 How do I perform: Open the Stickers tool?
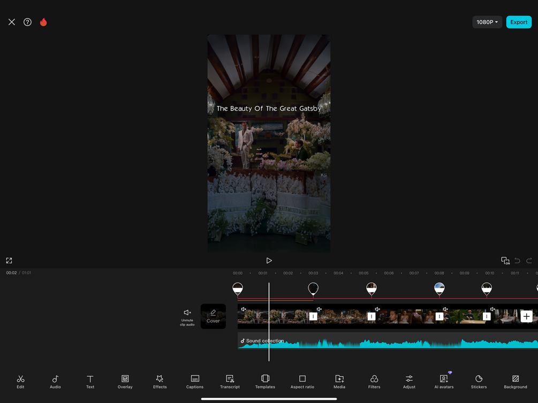click(x=479, y=382)
